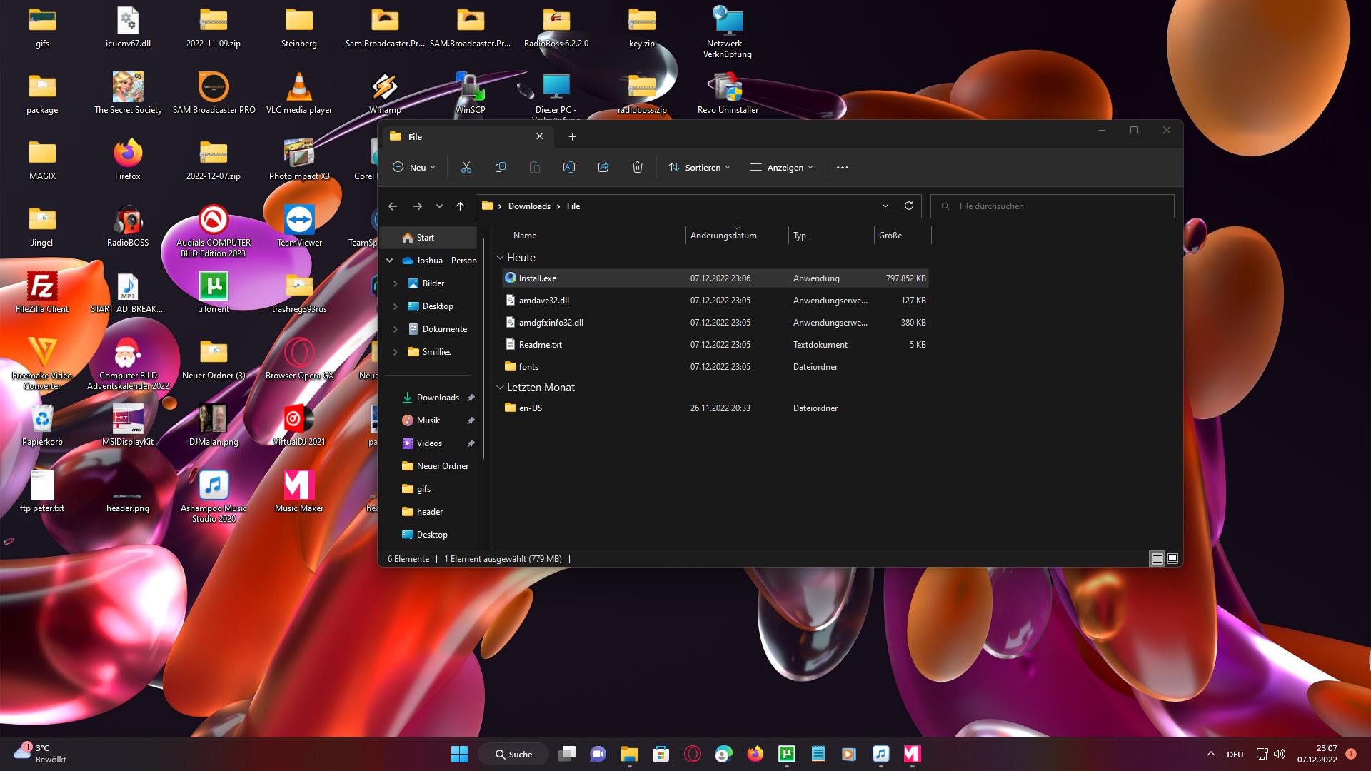
Task: Click the Cut scissors icon in toolbar
Action: click(x=466, y=167)
